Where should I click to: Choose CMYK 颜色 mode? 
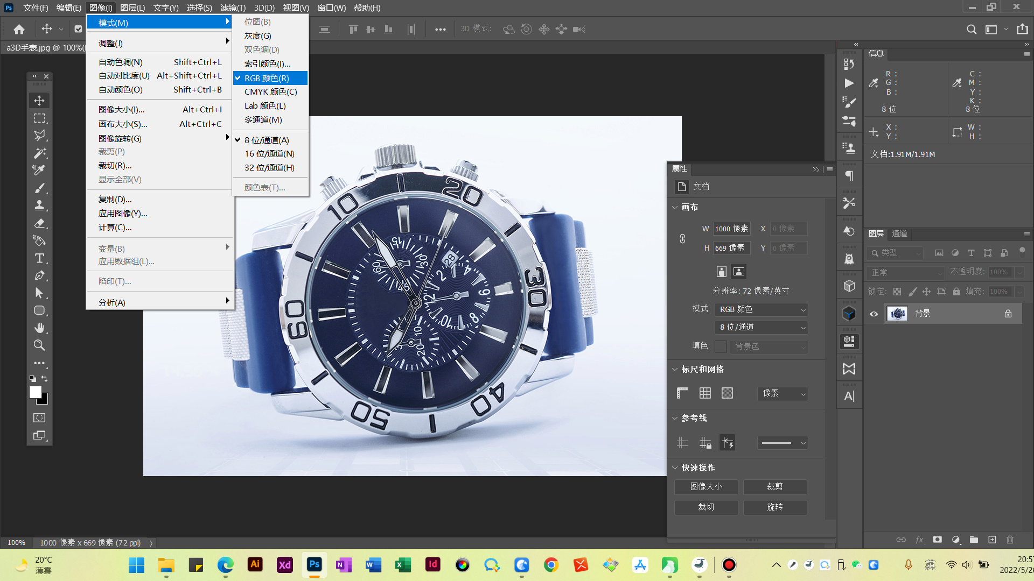[270, 92]
